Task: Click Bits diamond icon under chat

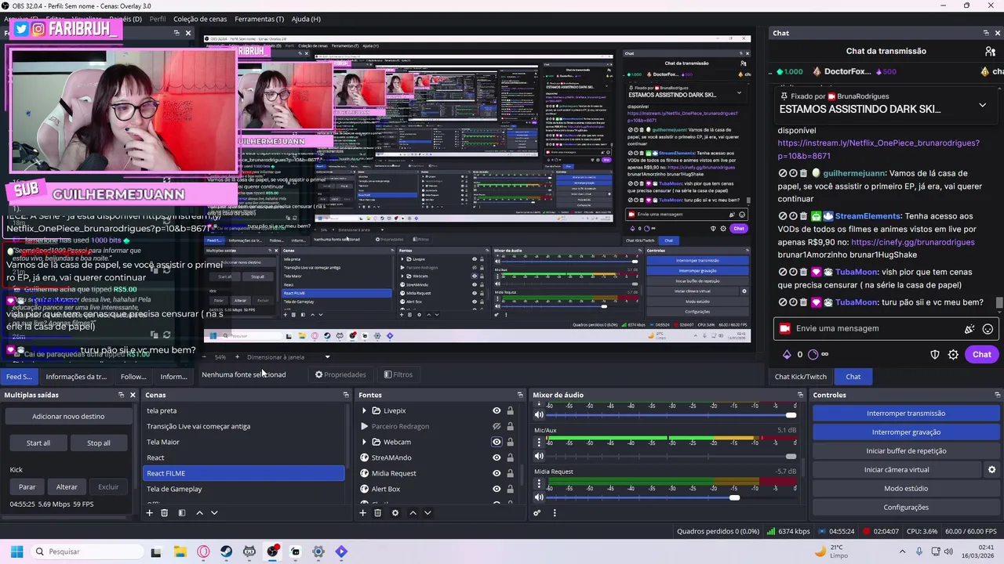Action: pos(787,355)
